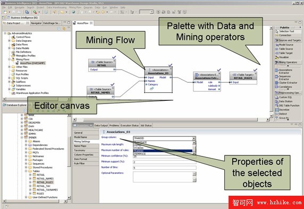Screen dimensions: 304x209
Task: Open the Business Intelligence (BI) perspective
Action: [22, 18]
